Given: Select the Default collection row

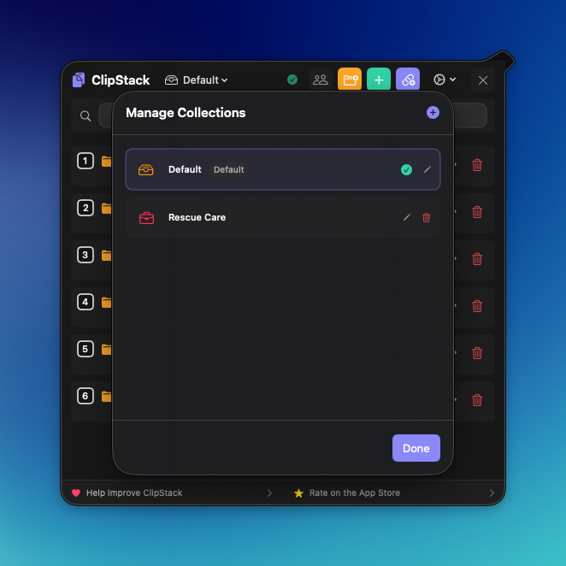Looking at the screenshot, I should [x=283, y=169].
